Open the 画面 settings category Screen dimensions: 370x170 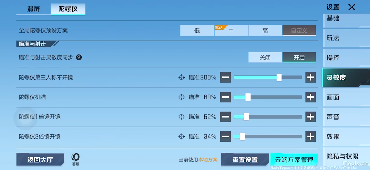pos(333,97)
